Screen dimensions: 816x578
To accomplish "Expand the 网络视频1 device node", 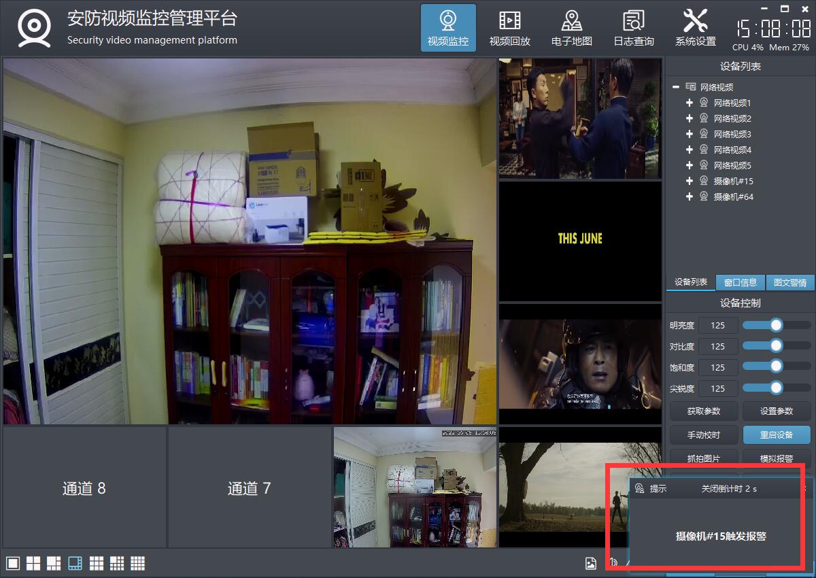I will click(690, 103).
